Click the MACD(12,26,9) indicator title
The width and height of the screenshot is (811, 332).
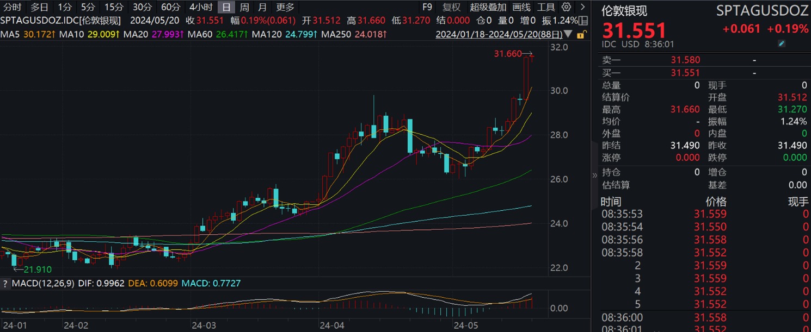tap(42, 283)
